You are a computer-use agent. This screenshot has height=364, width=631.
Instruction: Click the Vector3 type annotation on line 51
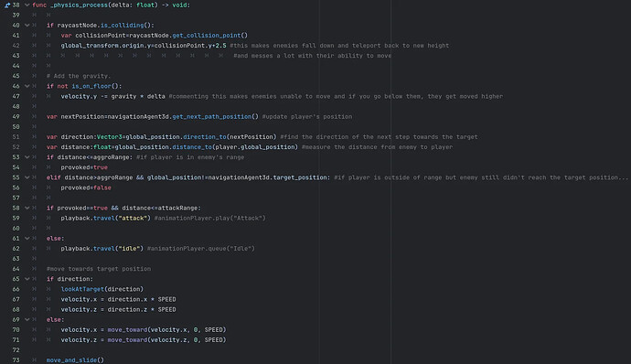pos(110,137)
